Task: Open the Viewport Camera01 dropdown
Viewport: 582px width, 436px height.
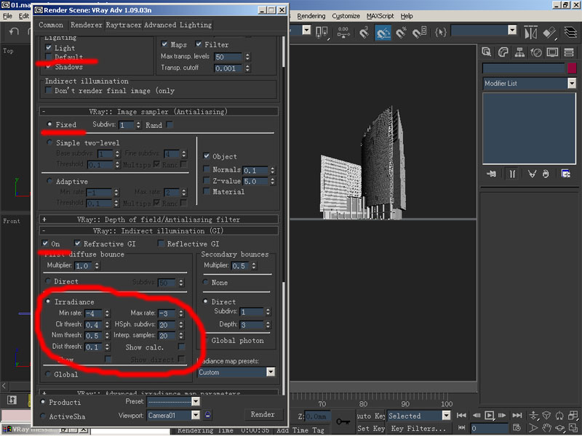Action: click(195, 415)
